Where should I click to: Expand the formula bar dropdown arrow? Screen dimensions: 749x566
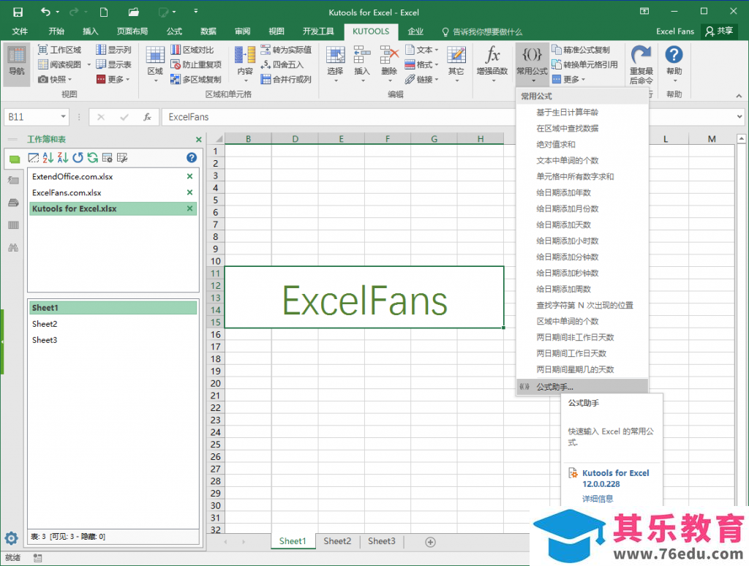click(x=739, y=116)
